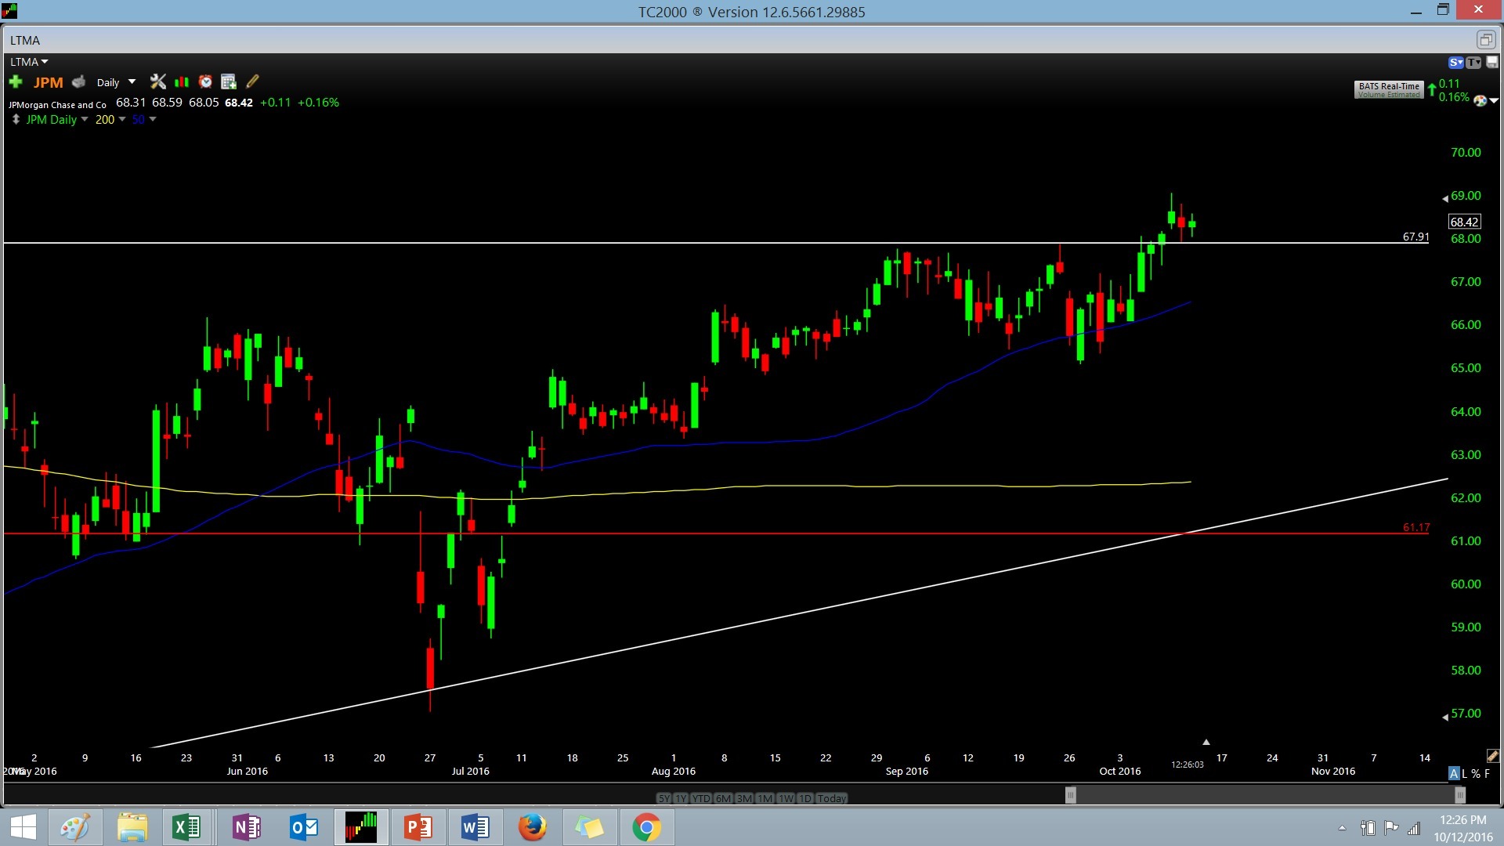Click the current-date triangle marker on time axis
This screenshot has height=846, width=1504.
tap(1206, 741)
